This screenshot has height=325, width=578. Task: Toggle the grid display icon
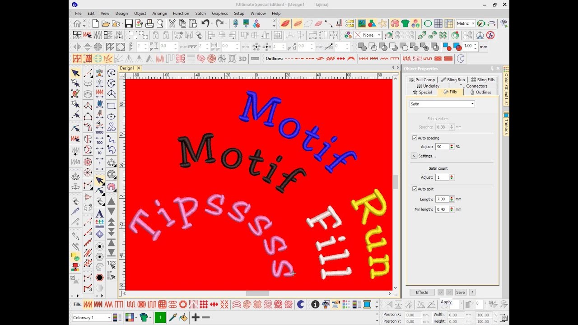(x=438, y=24)
